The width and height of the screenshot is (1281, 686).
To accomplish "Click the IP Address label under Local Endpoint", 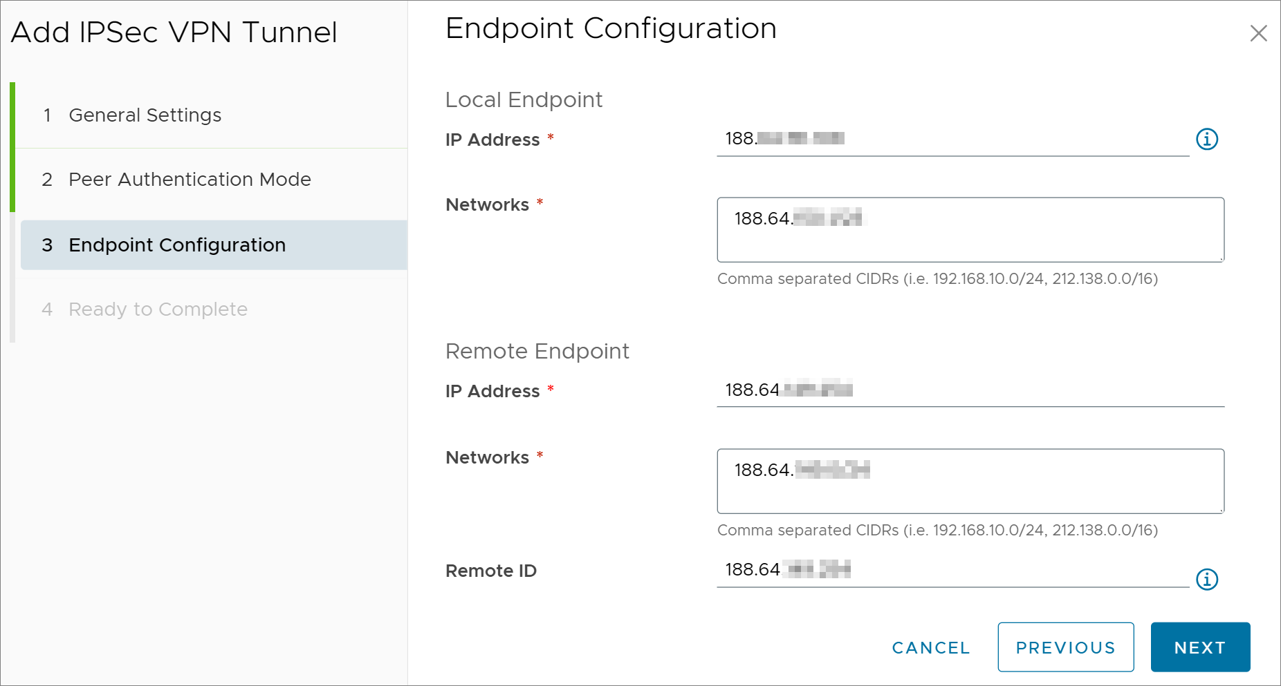I will [x=492, y=140].
